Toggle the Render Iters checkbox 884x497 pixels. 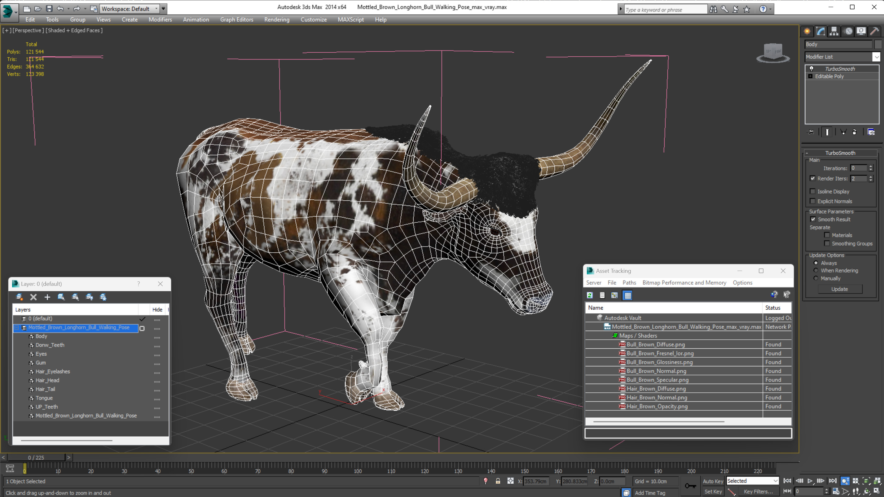(812, 178)
